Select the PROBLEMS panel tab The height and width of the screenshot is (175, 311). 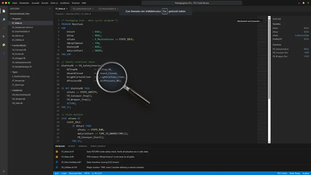click(60, 146)
